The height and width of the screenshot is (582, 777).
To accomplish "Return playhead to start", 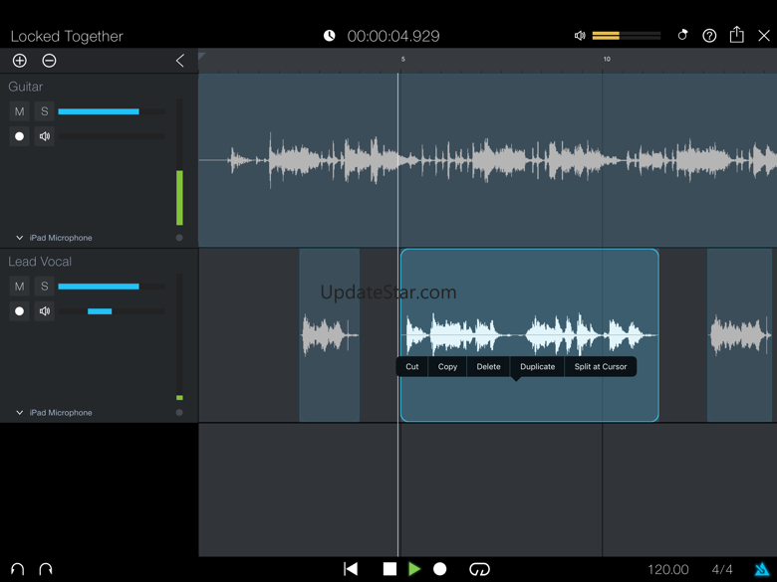I will (351, 569).
